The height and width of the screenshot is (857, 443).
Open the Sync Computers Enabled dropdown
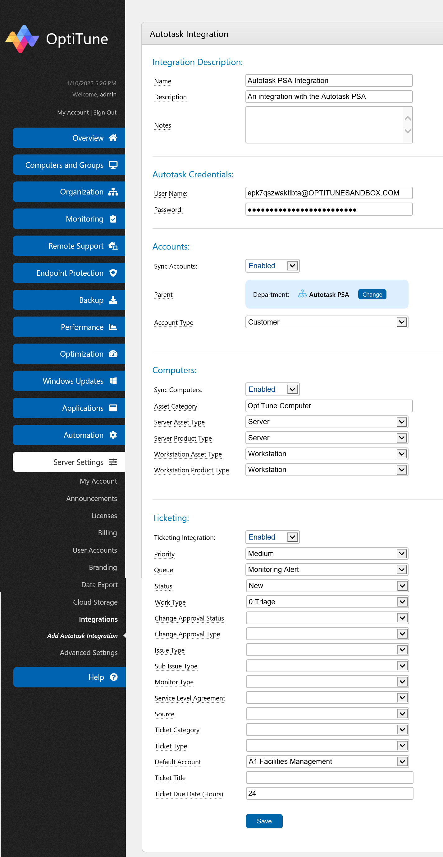[x=272, y=389]
